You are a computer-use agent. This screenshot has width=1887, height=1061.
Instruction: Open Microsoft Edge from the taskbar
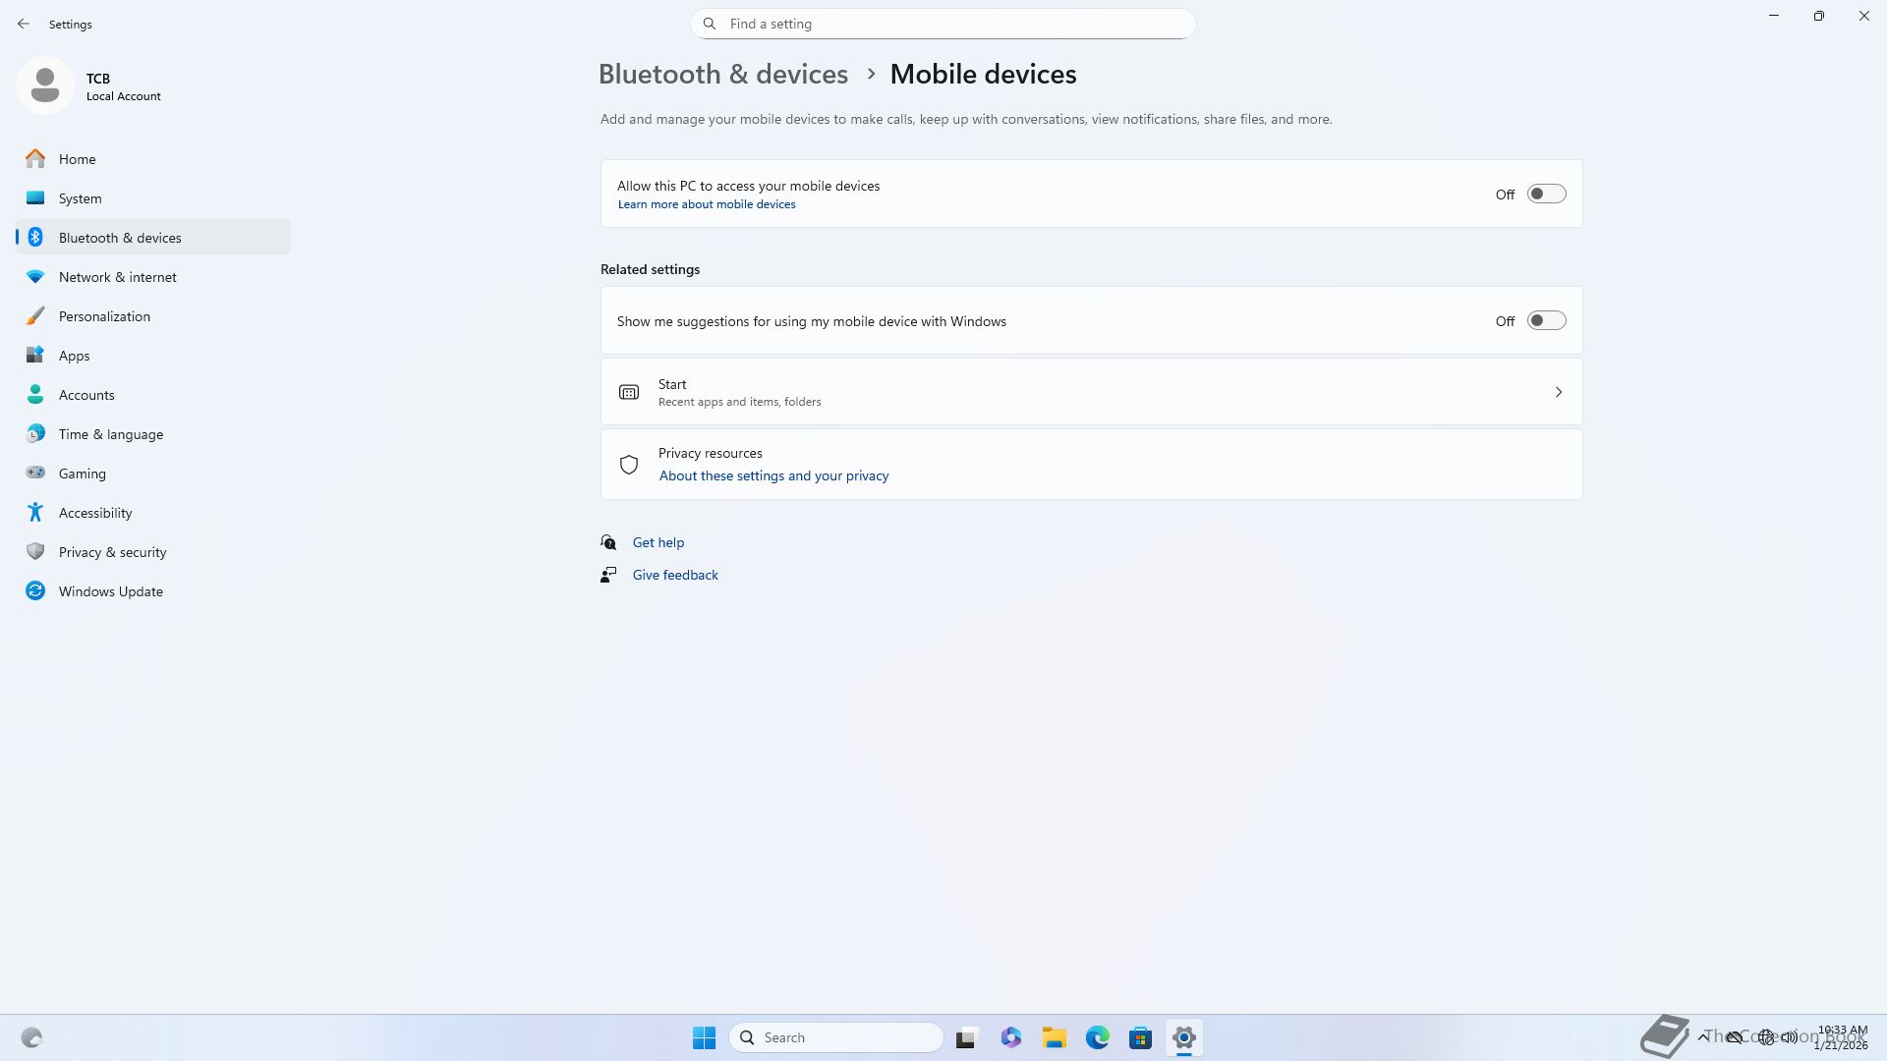pos(1097,1037)
